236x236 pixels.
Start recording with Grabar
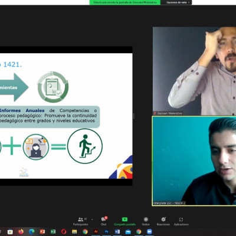coord(146,221)
